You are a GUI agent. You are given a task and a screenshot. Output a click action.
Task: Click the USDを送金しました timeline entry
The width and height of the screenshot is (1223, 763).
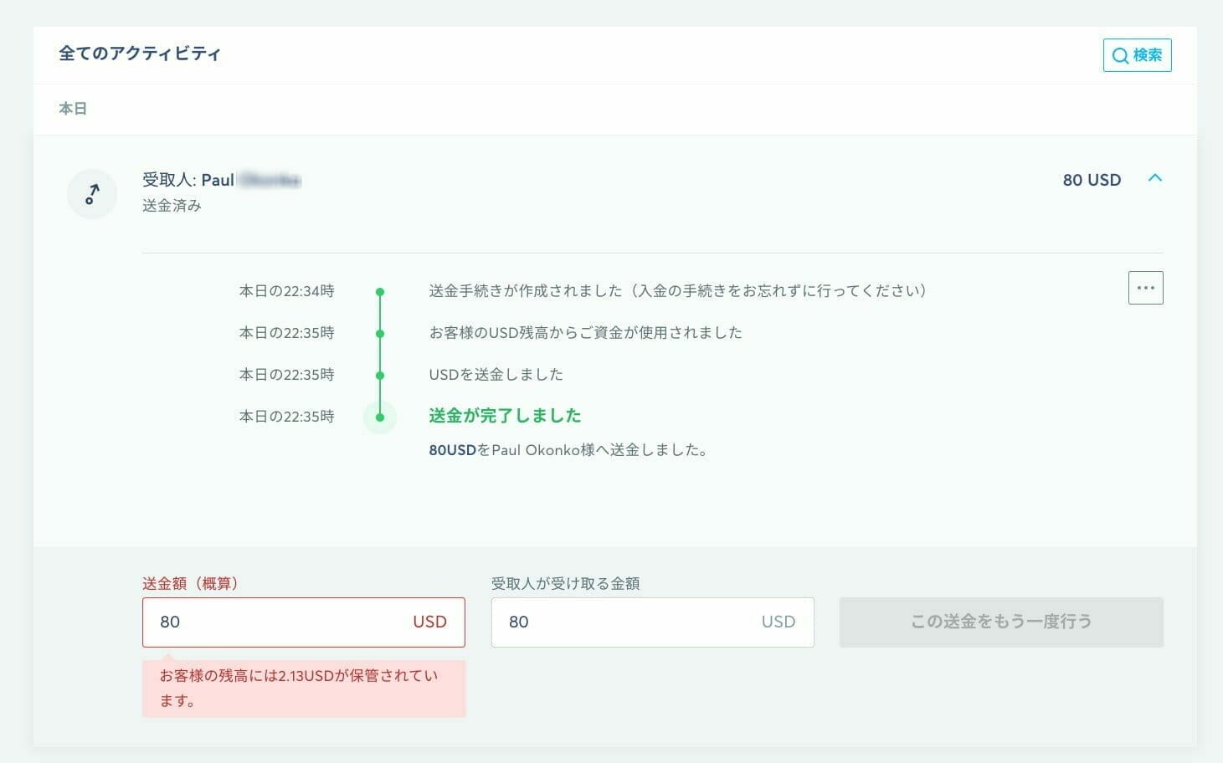click(496, 375)
